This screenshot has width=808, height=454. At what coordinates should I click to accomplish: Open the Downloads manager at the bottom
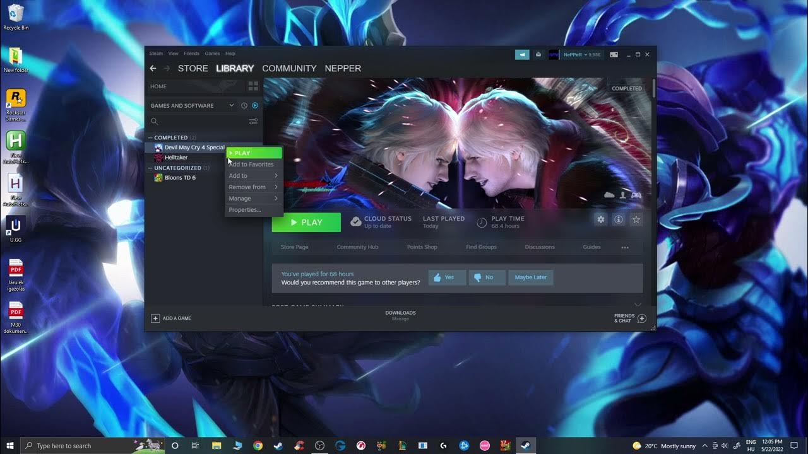click(x=400, y=316)
